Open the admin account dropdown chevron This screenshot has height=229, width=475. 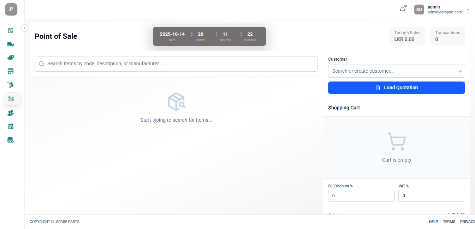tap(468, 10)
